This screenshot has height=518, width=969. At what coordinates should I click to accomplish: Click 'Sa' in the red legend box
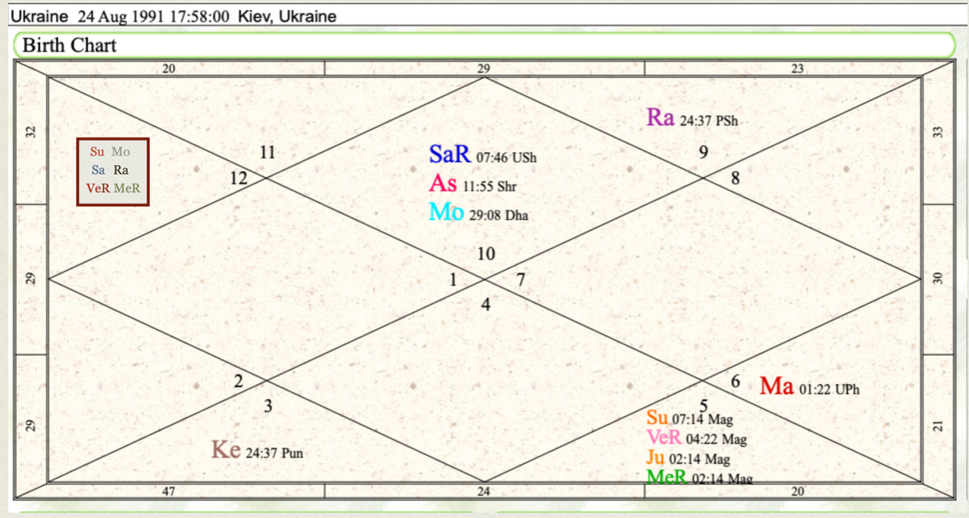pyautogui.click(x=99, y=170)
